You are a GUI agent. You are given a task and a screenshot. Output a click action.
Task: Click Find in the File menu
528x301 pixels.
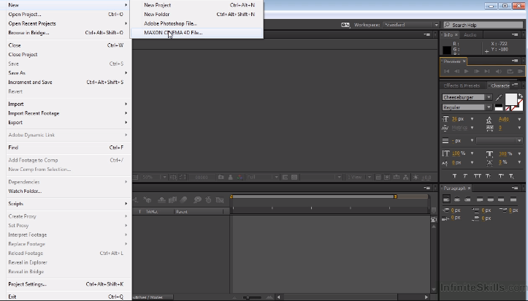click(x=67, y=148)
